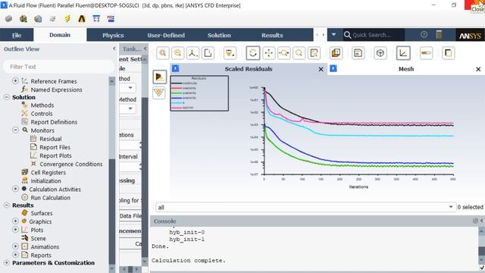Collapse the Results tree section
This screenshot has height=273, width=485.
tap(7, 205)
